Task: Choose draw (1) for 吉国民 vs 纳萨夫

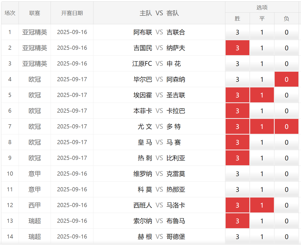Action: [x=262, y=48]
